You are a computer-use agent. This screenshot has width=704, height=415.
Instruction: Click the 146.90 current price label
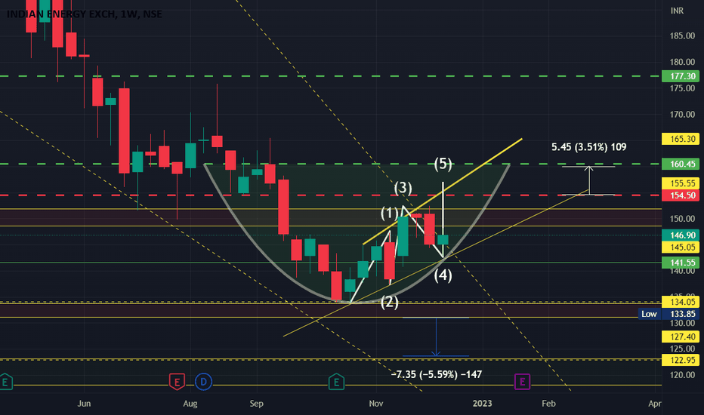pyautogui.click(x=680, y=235)
